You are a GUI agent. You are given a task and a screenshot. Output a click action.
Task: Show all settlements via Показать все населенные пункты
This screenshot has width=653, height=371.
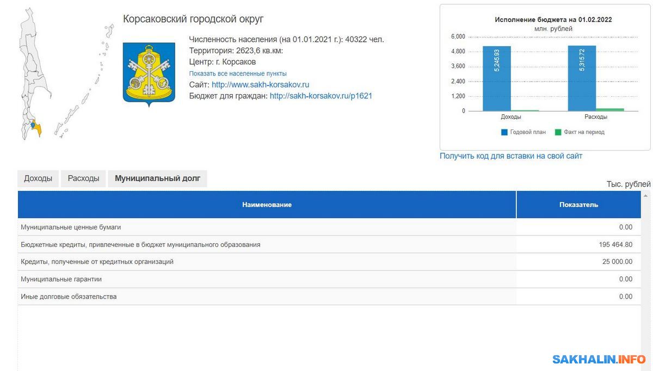point(238,73)
